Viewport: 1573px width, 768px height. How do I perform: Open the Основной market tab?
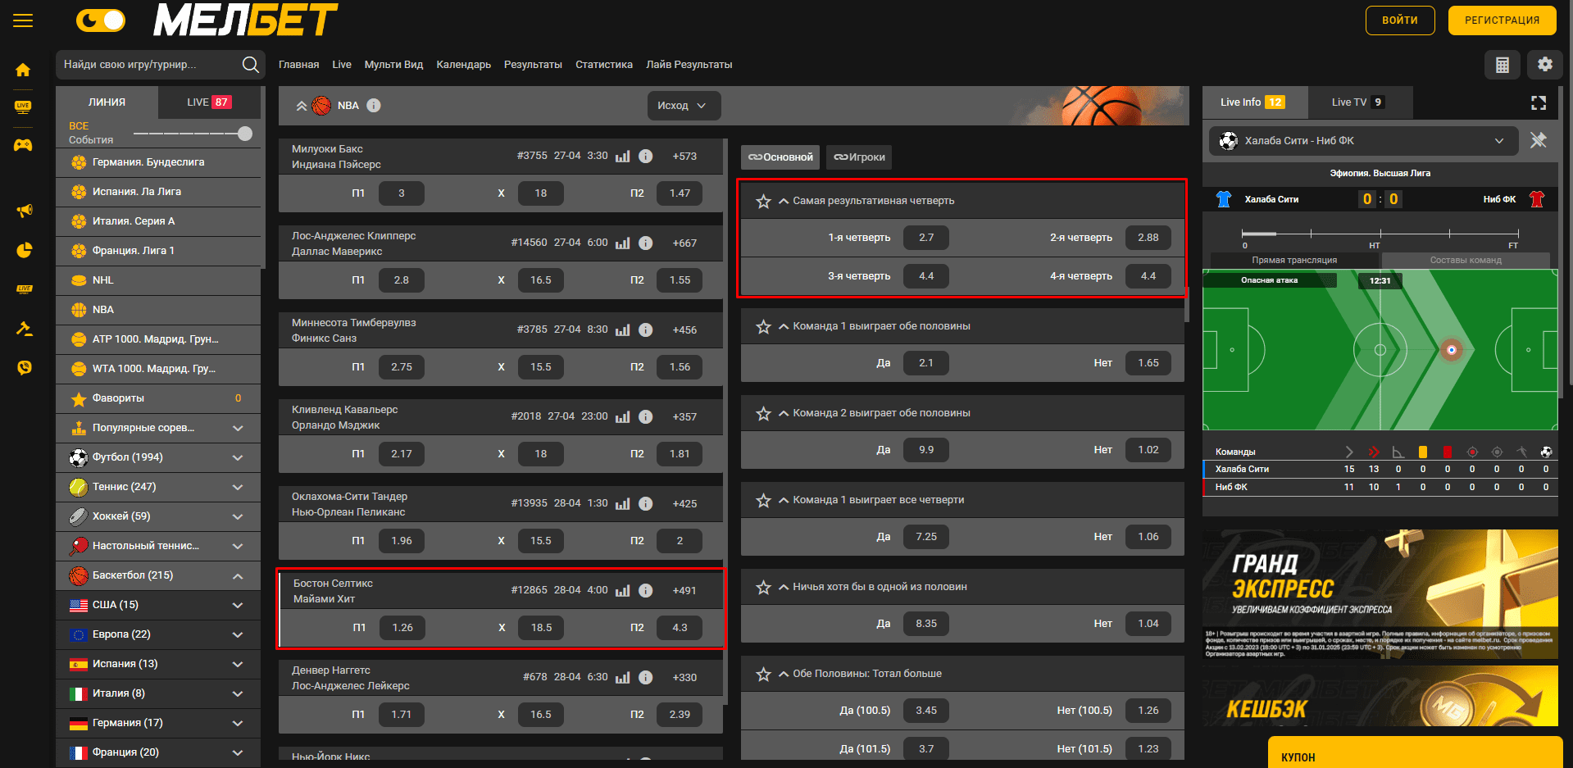[x=780, y=157]
